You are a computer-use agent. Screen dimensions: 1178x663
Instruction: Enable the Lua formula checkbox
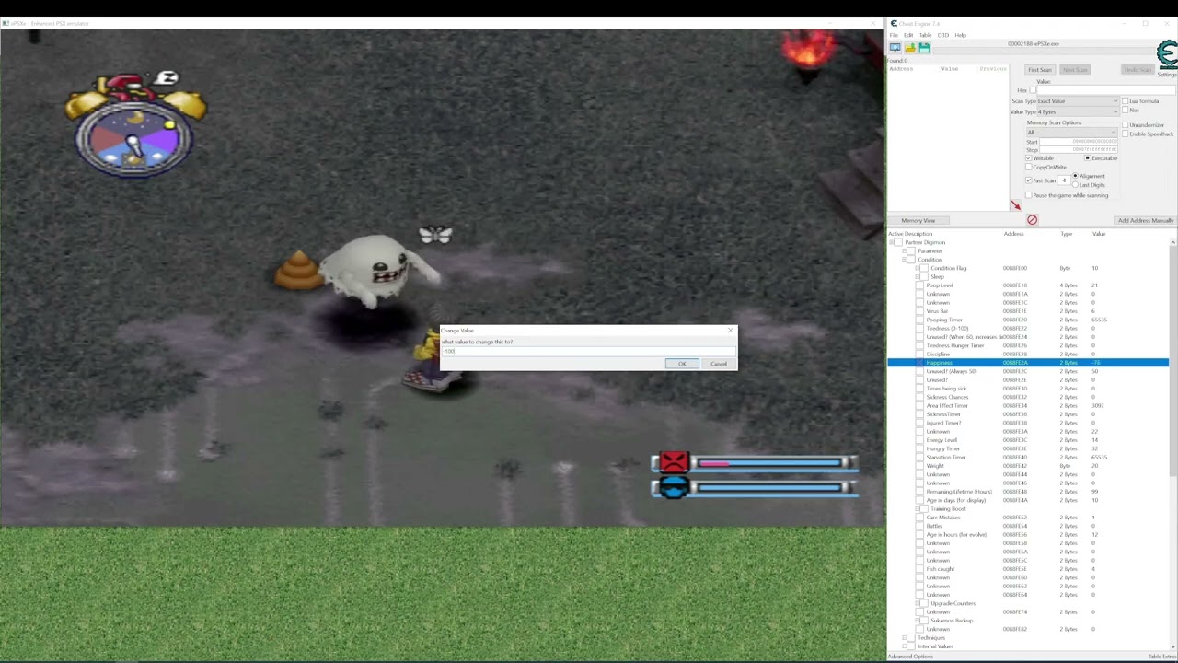[1125, 100]
